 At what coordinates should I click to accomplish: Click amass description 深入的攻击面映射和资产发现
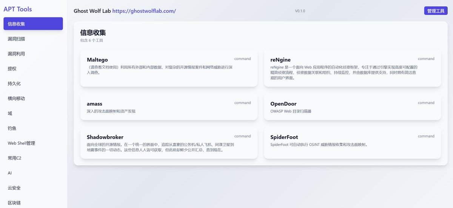pyautogui.click(x=111, y=111)
